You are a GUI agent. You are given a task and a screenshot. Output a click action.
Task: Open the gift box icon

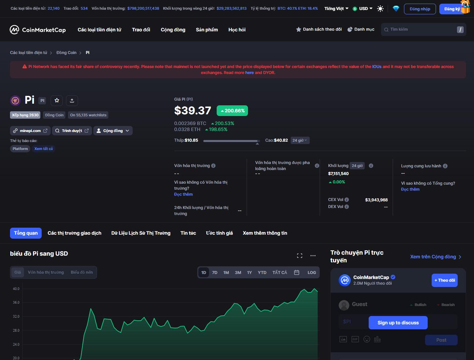click(x=465, y=6)
